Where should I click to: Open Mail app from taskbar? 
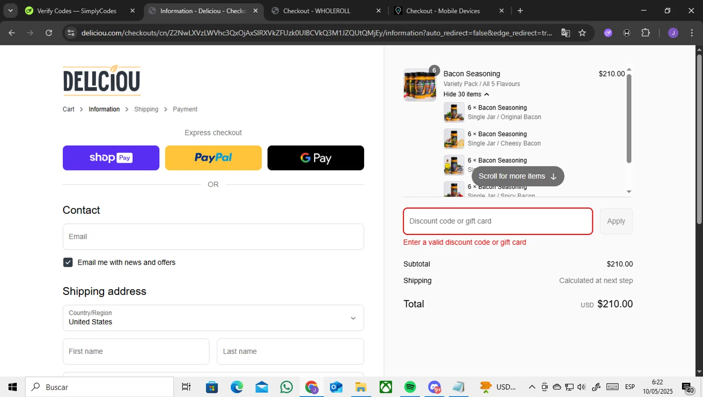pos(262,387)
